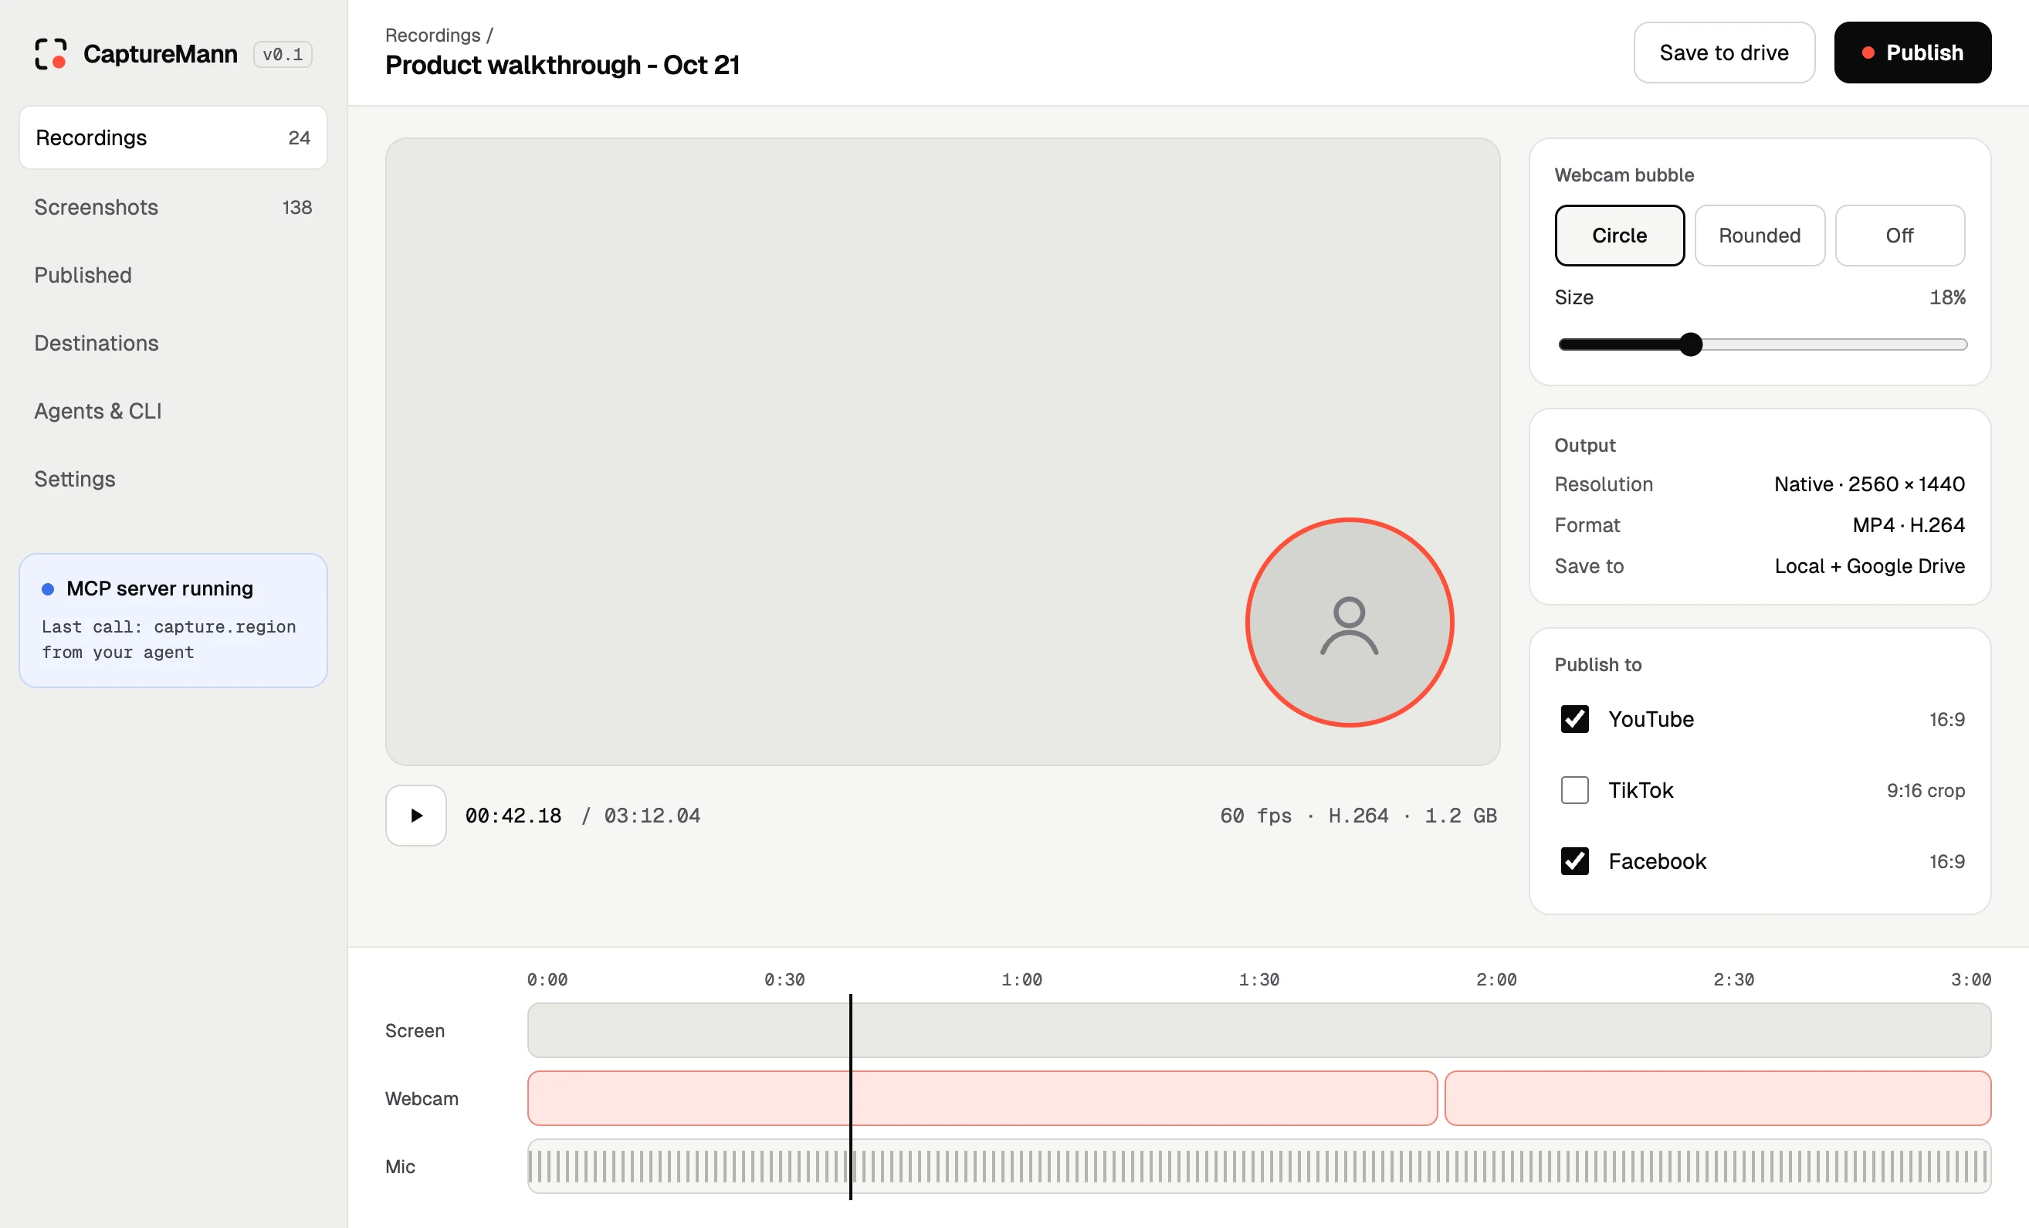Viewport: 2029px width, 1228px height.
Task: Select the first Webcam track clip
Action: 981,1098
